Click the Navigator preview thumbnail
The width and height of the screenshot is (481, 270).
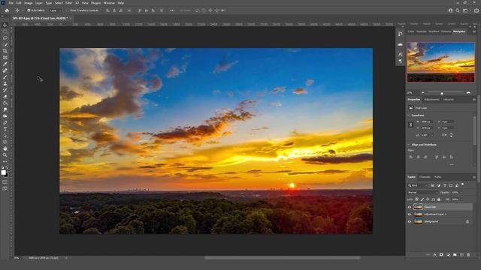[x=441, y=62]
